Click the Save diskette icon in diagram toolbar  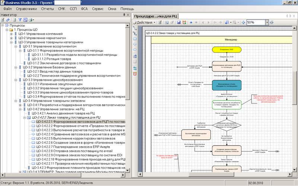[179, 23]
